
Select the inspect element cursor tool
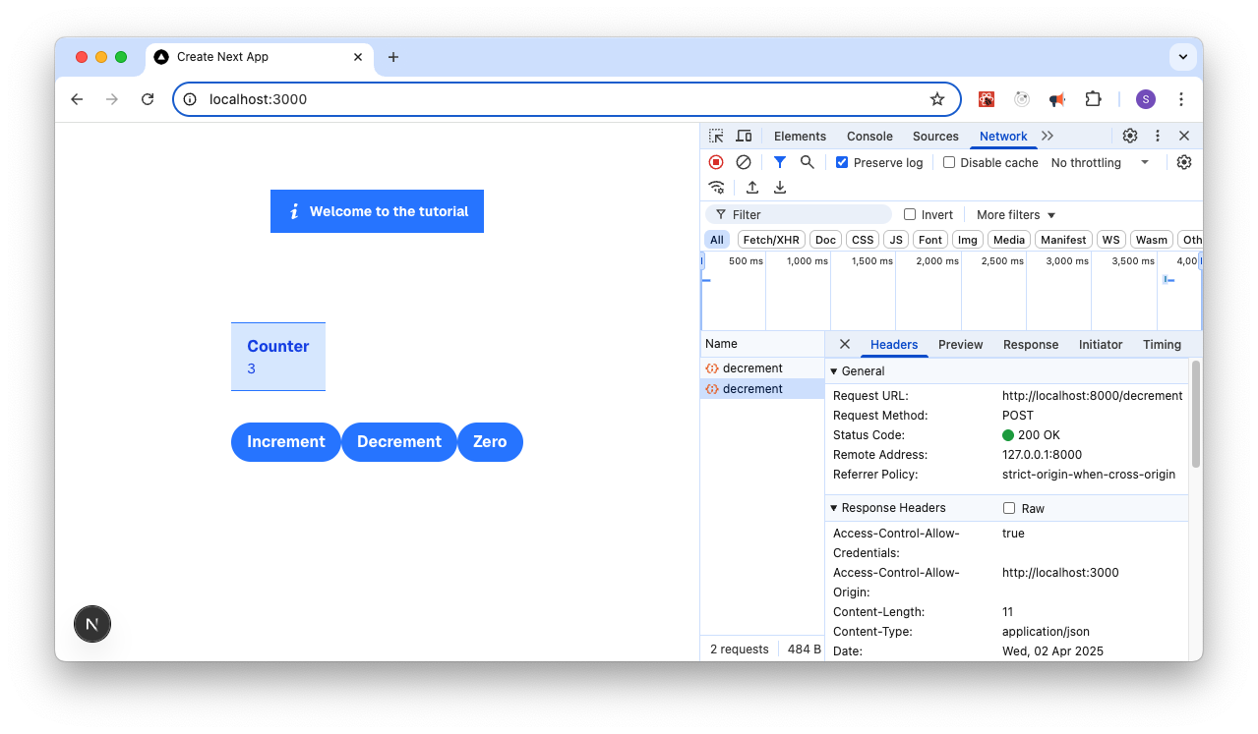(x=716, y=136)
